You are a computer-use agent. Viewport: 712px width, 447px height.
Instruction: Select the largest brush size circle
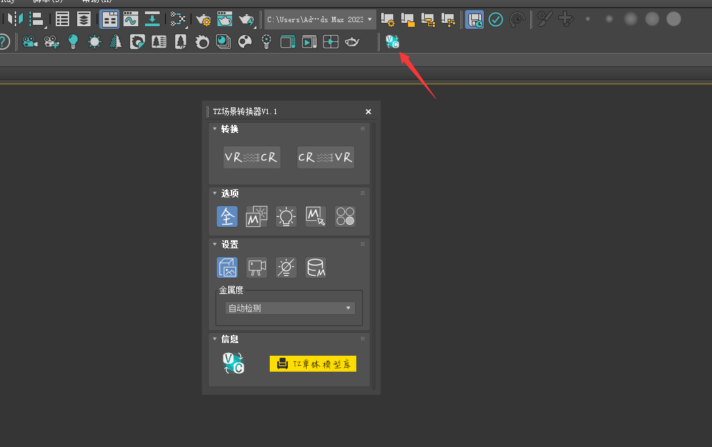point(673,19)
